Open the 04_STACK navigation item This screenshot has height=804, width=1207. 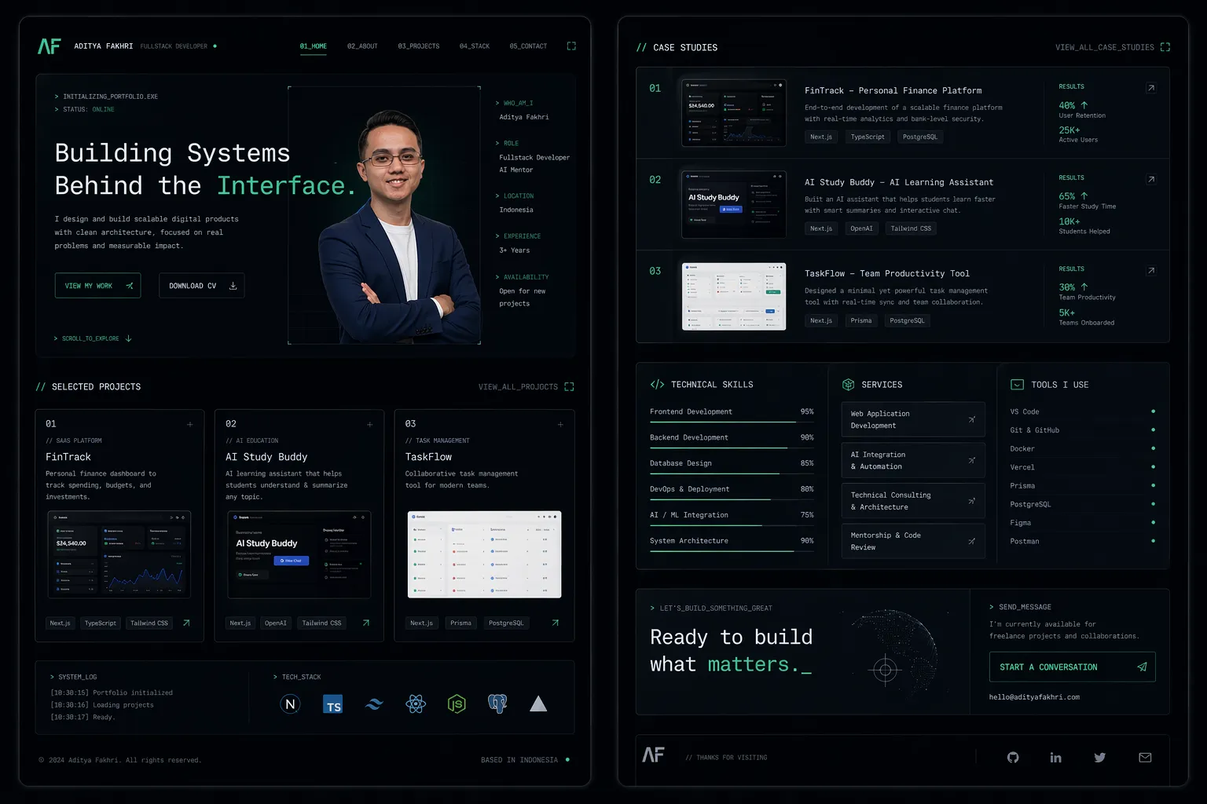474,46
